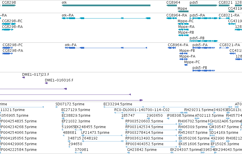Select feature 2648192
Viewport: 242px width, 154px height.
(x=102, y=141)
